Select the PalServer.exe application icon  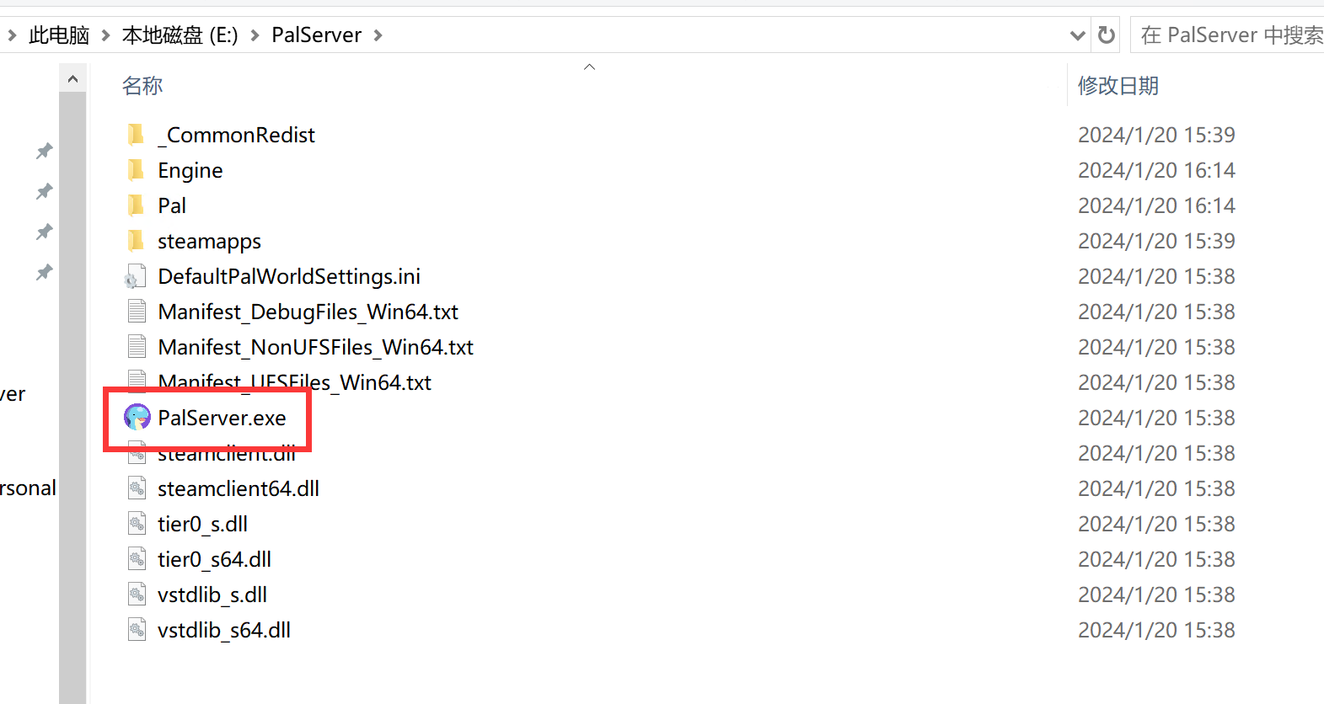(x=137, y=417)
